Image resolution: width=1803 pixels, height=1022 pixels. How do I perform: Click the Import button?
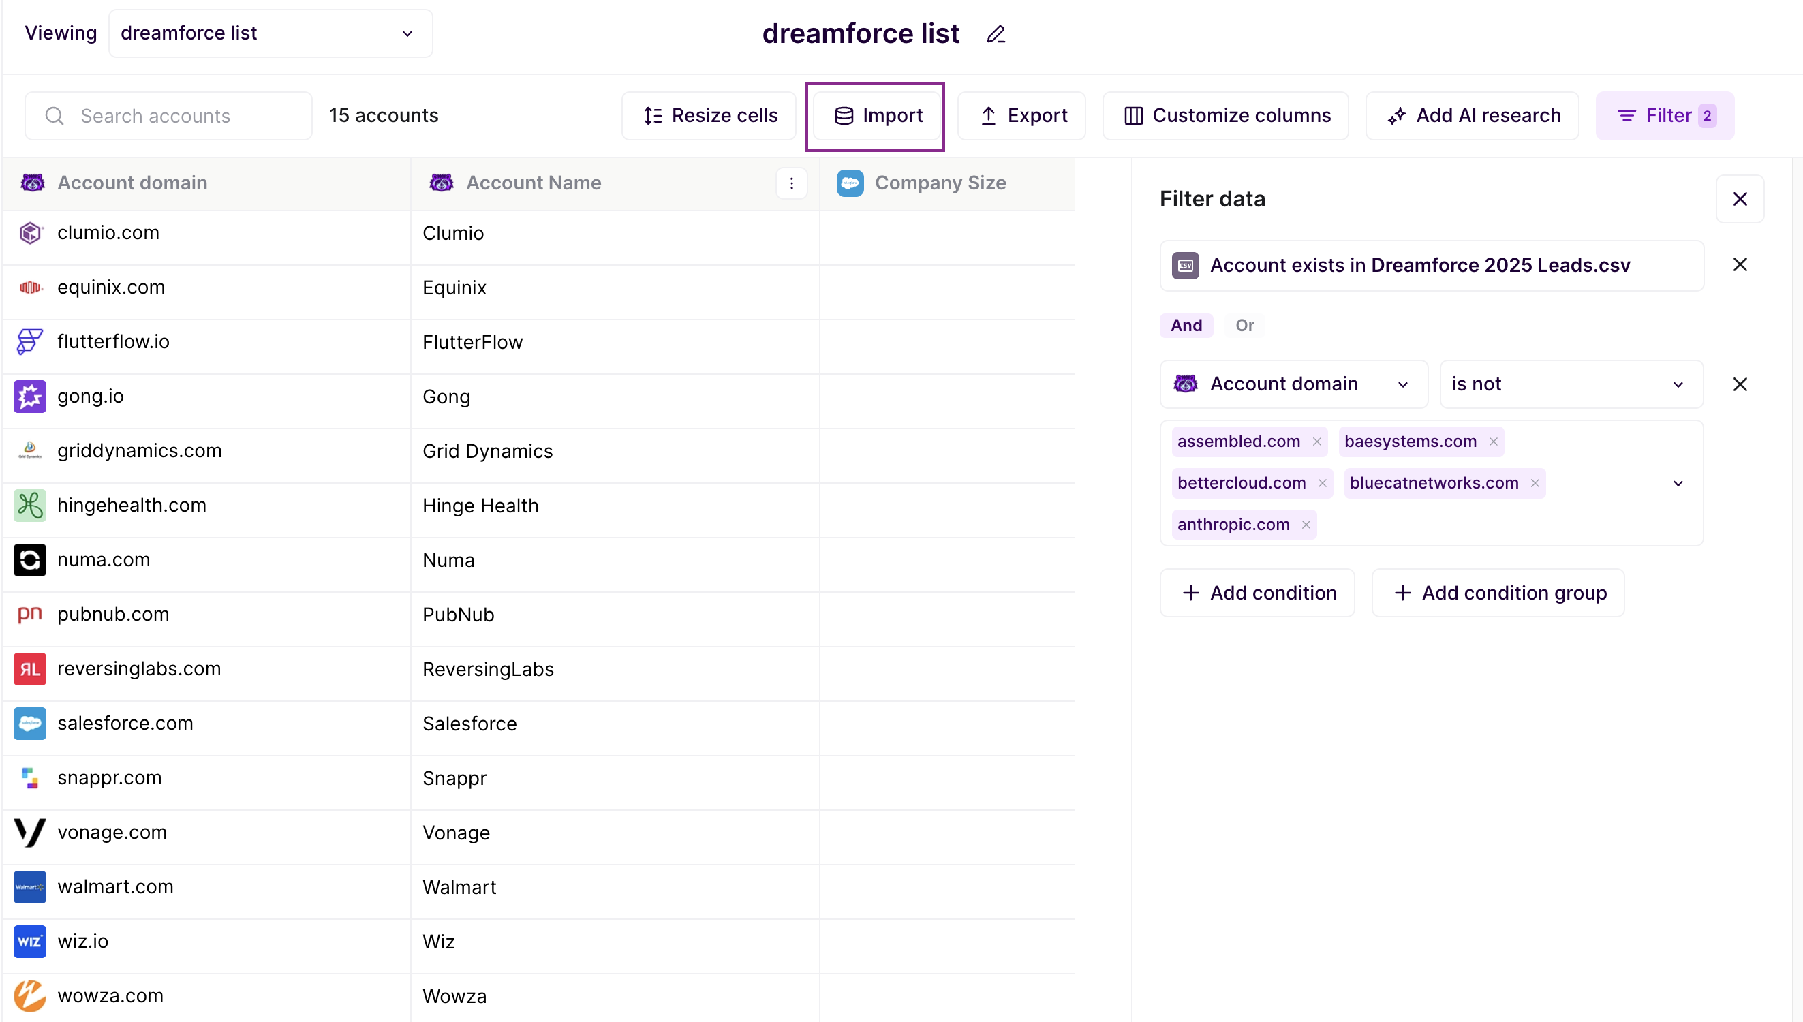pyautogui.click(x=875, y=116)
